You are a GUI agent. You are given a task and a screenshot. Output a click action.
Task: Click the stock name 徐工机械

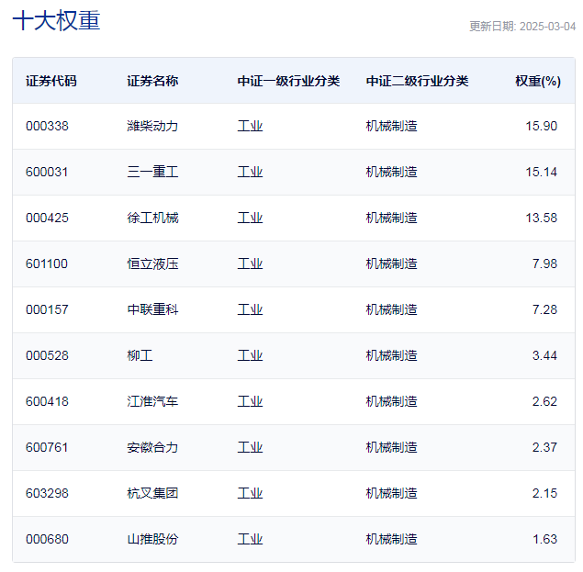coord(152,218)
